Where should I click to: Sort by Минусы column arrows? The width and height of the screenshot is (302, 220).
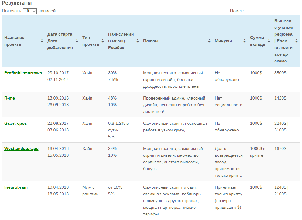pyautogui.click(x=245, y=41)
